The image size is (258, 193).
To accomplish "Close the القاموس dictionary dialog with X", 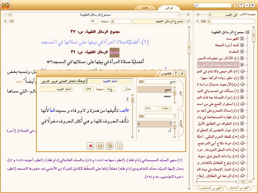I will (182, 74).
